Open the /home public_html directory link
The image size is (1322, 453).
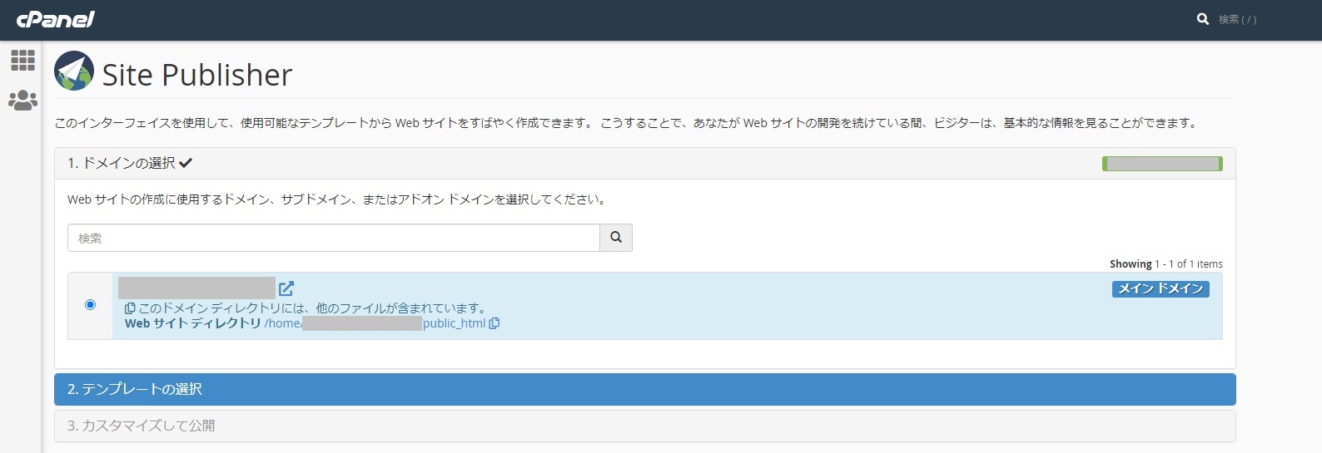click(x=375, y=323)
